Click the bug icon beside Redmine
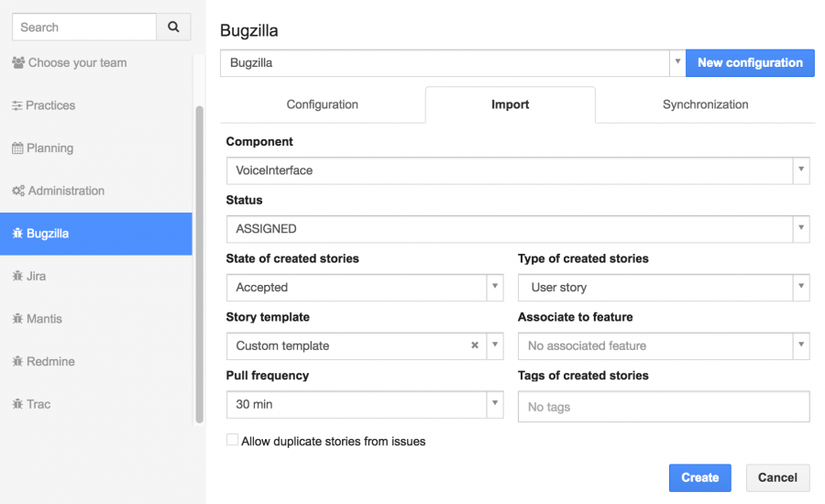The image size is (825, 504). click(17, 361)
